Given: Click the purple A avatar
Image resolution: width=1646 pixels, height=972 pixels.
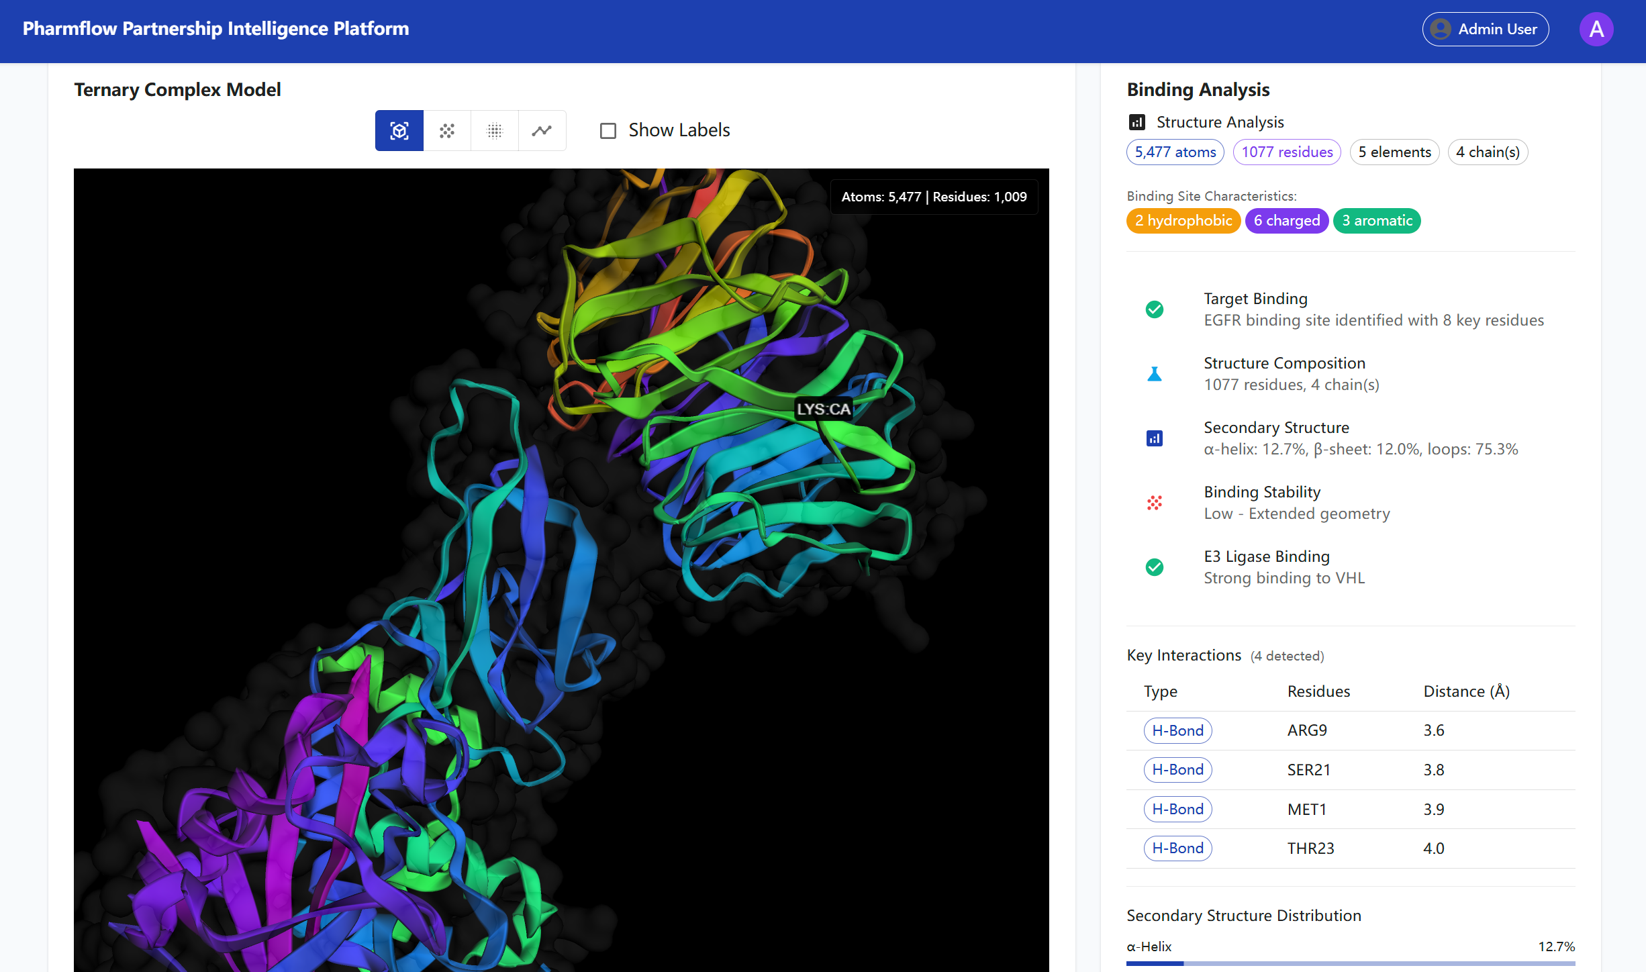Looking at the screenshot, I should click(1596, 30).
